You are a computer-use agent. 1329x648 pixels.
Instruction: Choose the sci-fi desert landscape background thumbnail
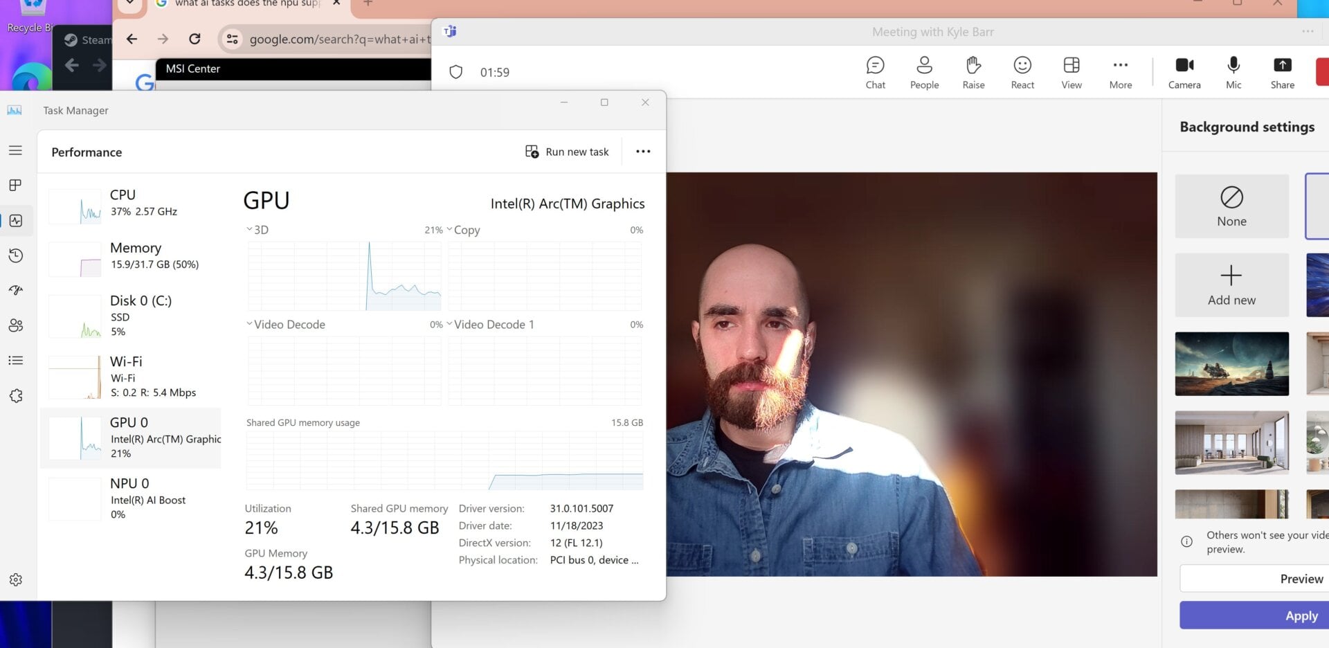pos(1231,364)
